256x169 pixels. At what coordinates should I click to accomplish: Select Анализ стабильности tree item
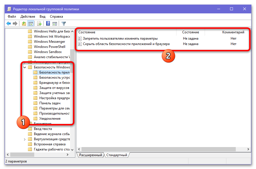(52, 57)
